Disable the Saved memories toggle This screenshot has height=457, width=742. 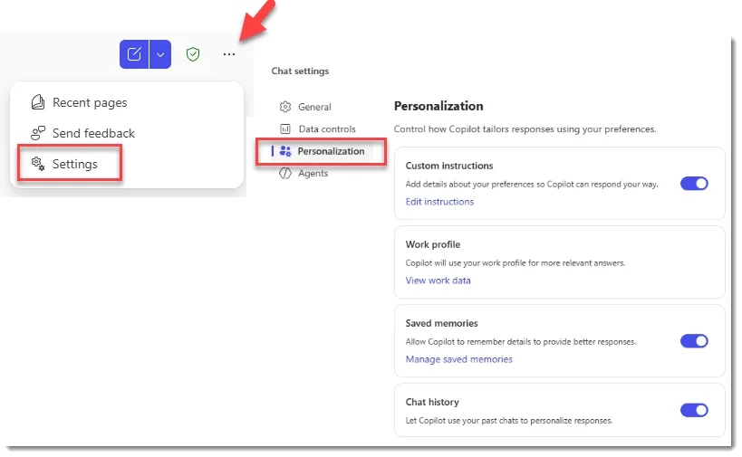(x=694, y=341)
